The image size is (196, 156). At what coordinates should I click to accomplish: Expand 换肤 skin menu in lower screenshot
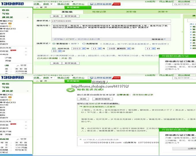pos(48,78)
